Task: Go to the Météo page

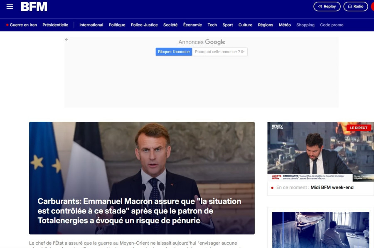Action: [x=285, y=25]
